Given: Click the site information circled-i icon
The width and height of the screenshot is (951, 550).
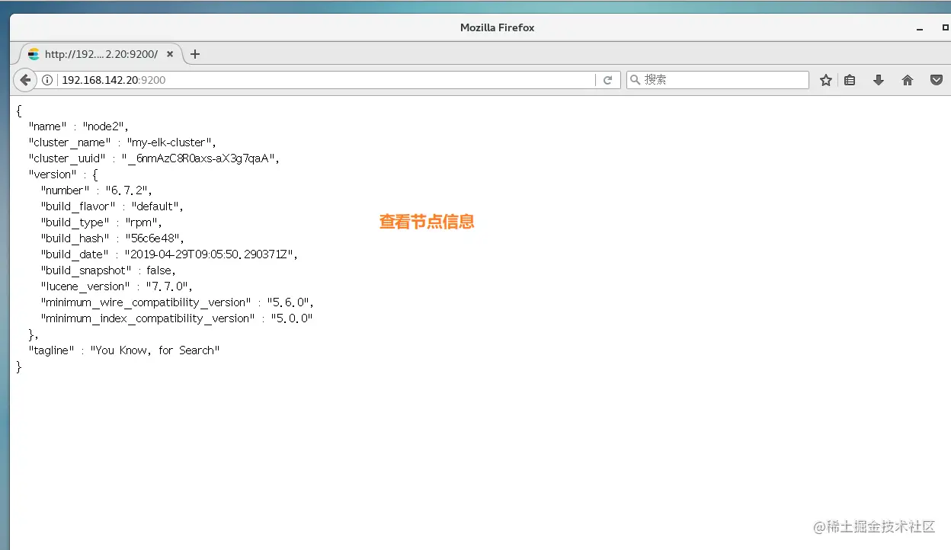Looking at the screenshot, I should click(47, 79).
